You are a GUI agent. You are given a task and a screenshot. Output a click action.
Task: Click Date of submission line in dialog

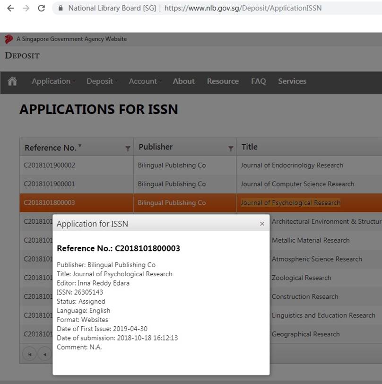point(117,338)
